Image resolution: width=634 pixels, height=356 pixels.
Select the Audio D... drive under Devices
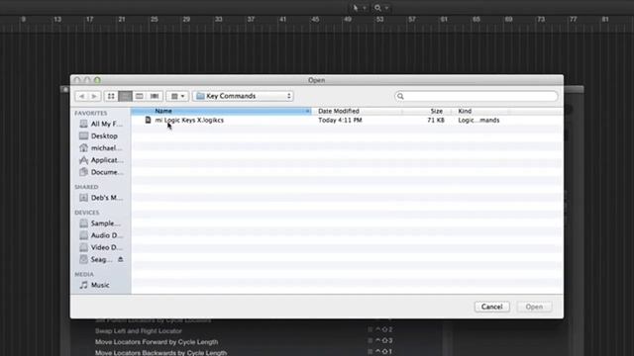[101, 235]
